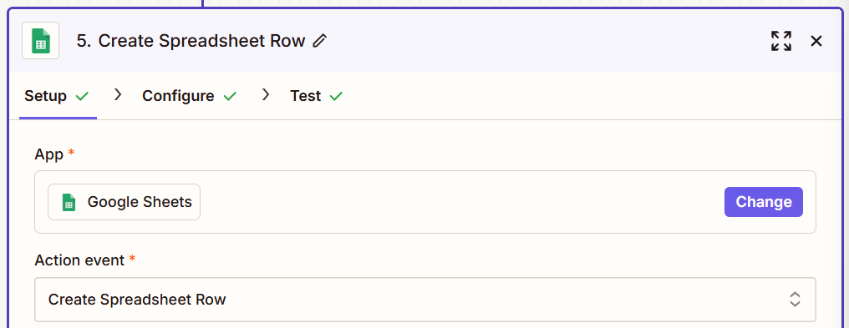Click the App field label
Image resolution: width=849 pixels, height=328 pixels.
[x=49, y=154]
